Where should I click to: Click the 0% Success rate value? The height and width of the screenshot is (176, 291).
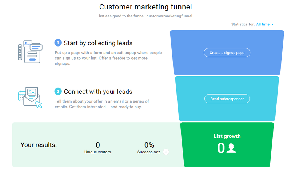(149, 145)
